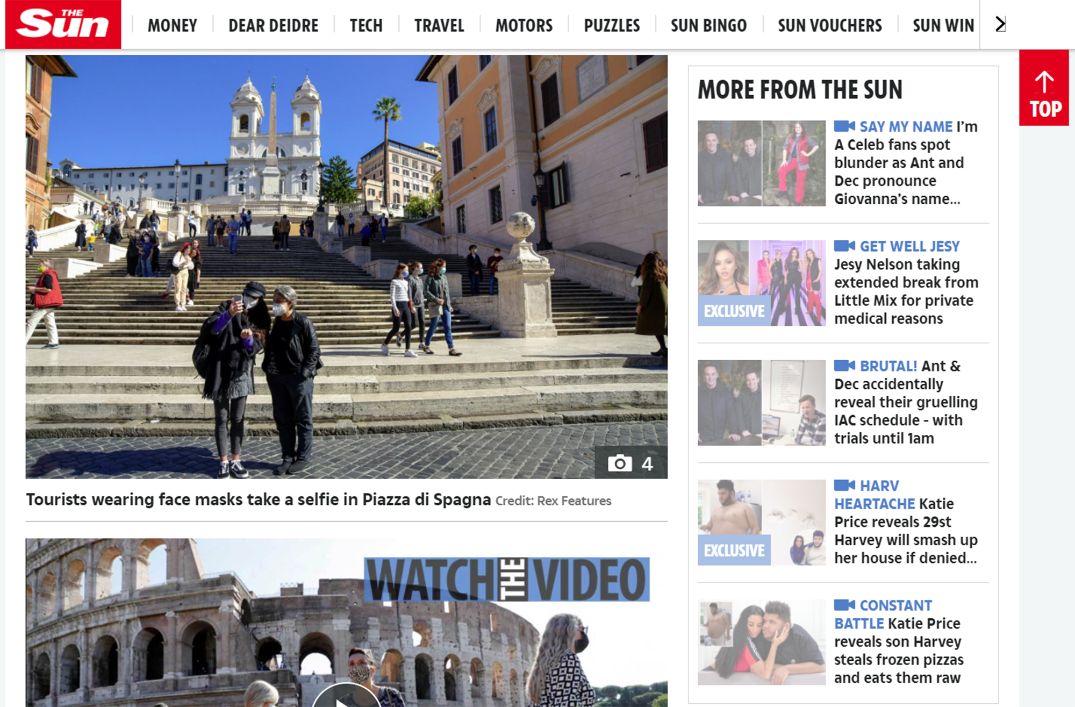Open the Harv Heartache exclusive thumbnail
Screen dimensions: 1075x707
[x=762, y=523]
